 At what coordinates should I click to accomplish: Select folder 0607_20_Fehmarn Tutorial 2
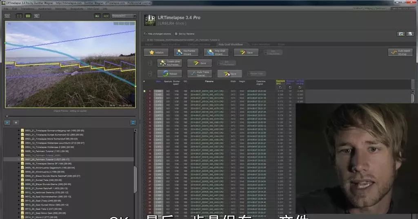pyautogui.click(x=47, y=160)
